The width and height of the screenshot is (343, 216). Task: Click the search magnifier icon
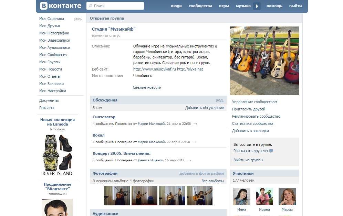pos(90,6)
